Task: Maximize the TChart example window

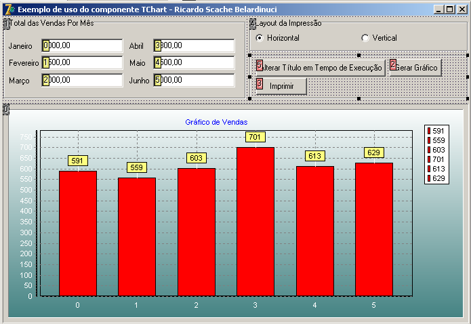Action: (x=450, y=9)
